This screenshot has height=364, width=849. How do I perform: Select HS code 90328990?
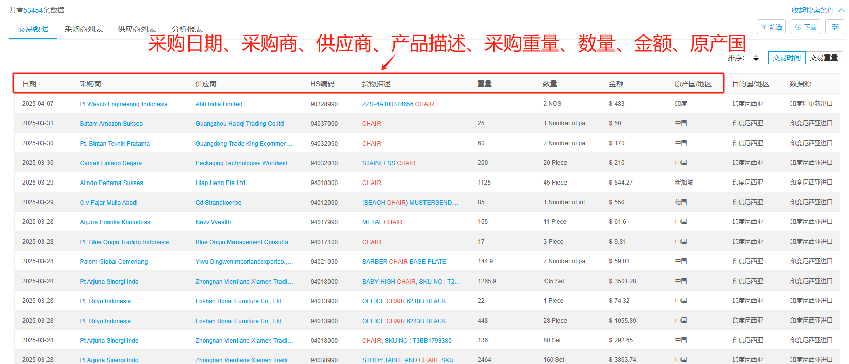tap(324, 104)
